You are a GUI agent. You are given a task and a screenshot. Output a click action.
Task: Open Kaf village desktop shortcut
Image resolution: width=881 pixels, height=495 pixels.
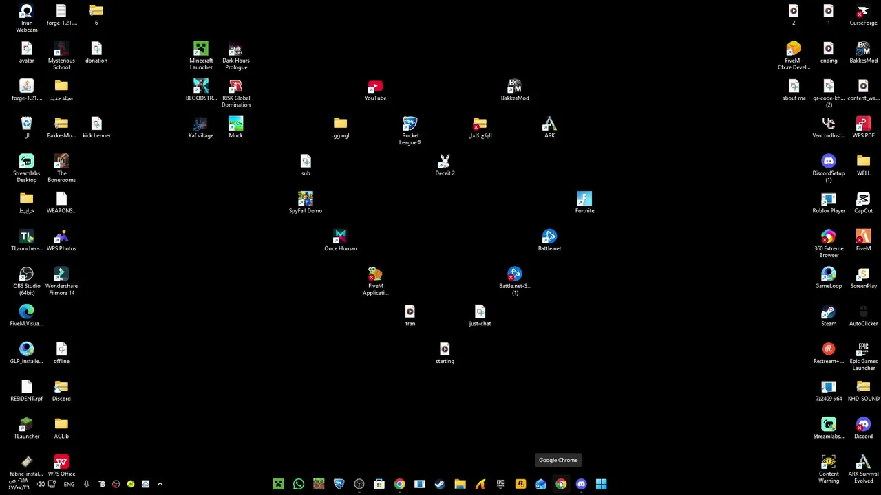pyautogui.click(x=201, y=127)
